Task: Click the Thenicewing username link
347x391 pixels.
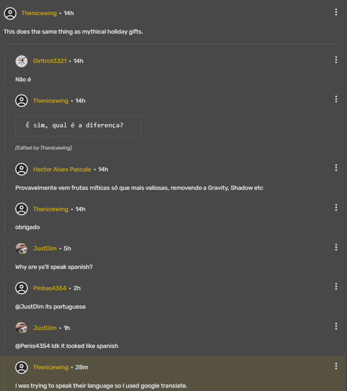Action: tap(39, 13)
